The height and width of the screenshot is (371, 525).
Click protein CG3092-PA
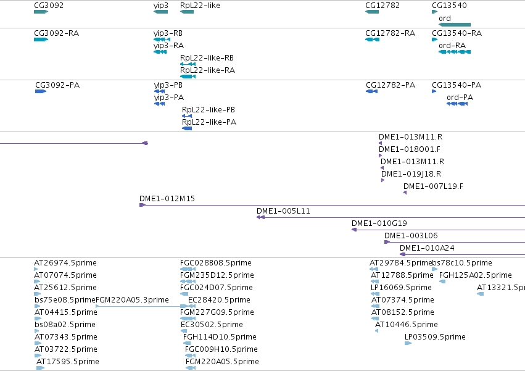pos(41,91)
